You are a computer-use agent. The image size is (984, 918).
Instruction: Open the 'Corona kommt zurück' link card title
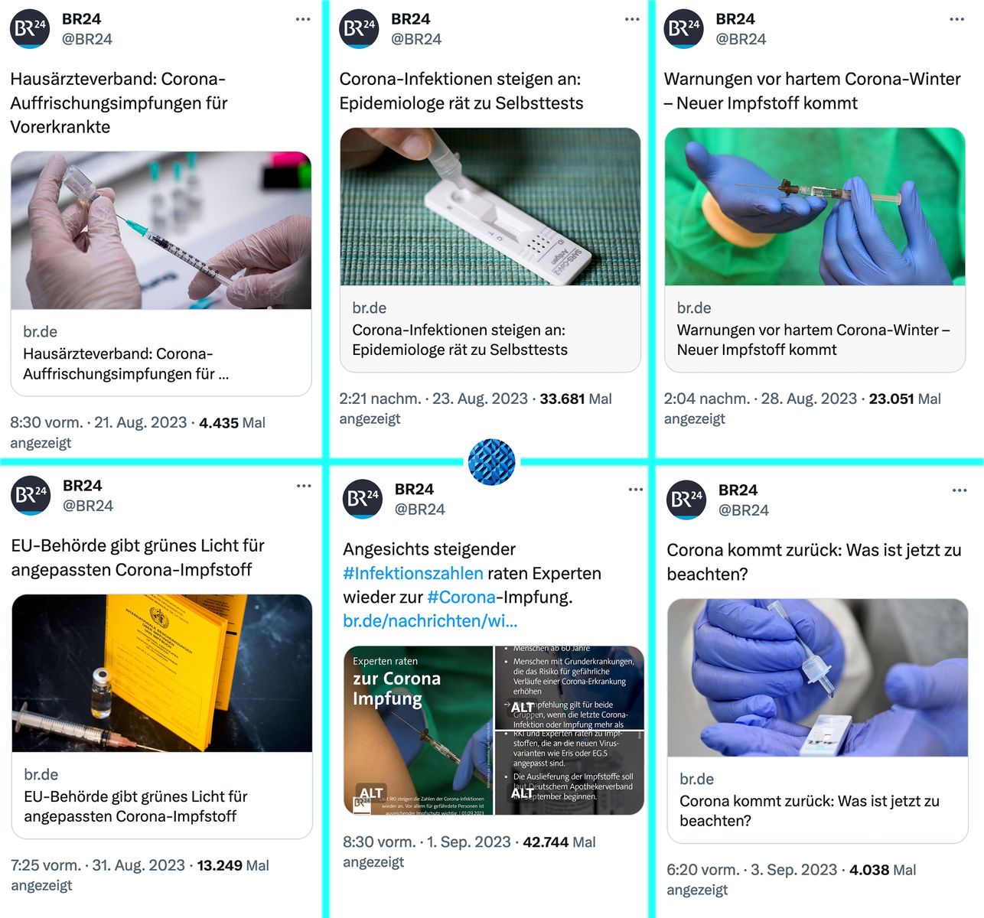point(810,811)
